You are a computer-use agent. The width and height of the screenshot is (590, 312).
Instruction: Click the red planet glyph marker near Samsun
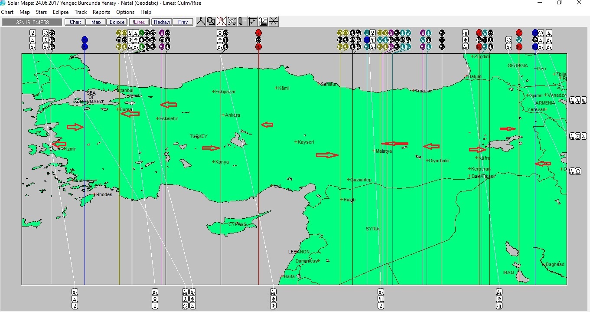(x=258, y=32)
